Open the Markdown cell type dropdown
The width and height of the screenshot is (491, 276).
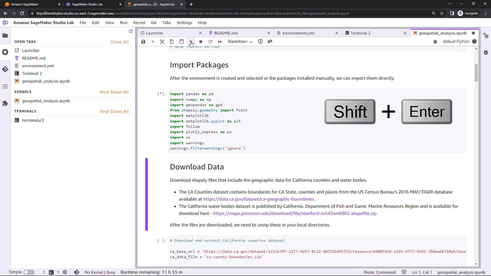click(x=240, y=42)
